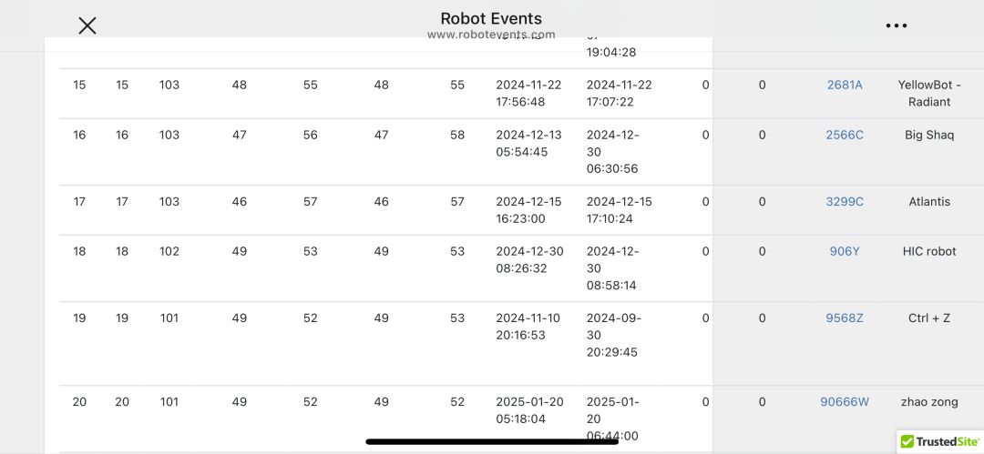This screenshot has height=454, width=984.
Task: Open team 2566C link
Action: click(845, 135)
